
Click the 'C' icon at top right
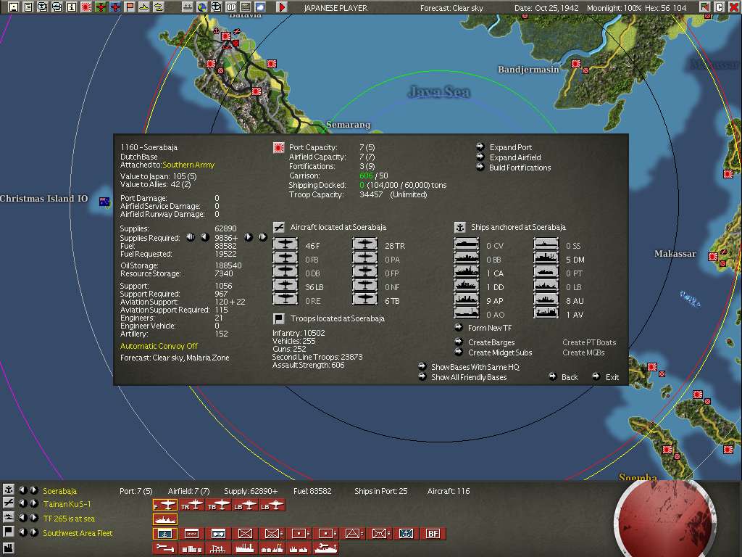719,7
